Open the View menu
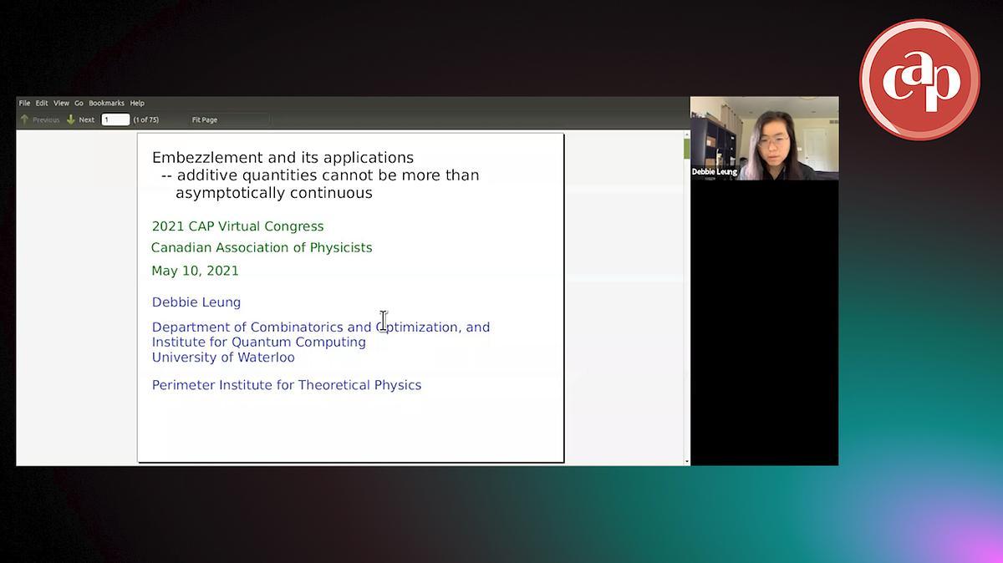 point(61,104)
